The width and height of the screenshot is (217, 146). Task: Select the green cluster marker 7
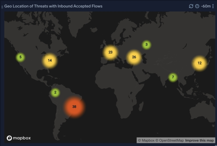(x=173, y=77)
